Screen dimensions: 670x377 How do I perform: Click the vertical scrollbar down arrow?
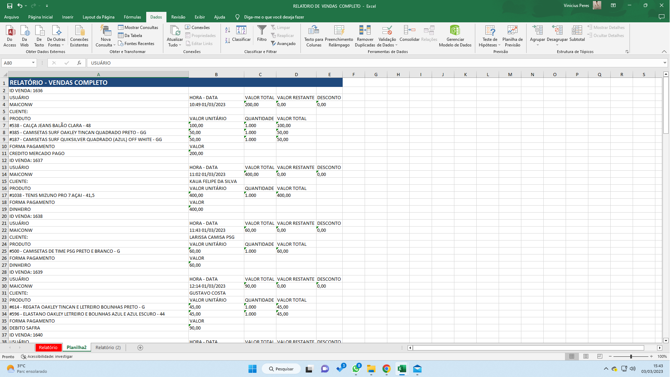(666, 340)
